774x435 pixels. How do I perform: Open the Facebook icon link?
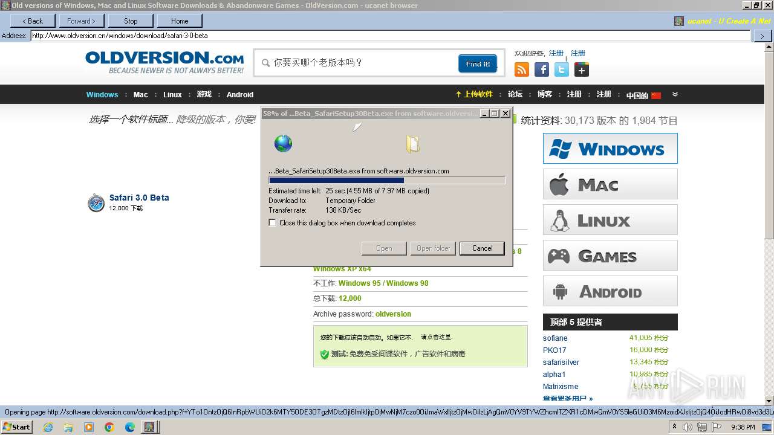coord(542,69)
